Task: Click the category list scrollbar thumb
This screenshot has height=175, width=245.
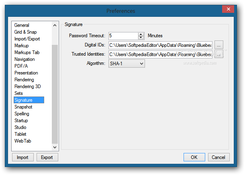Action: (x=55, y=94)
